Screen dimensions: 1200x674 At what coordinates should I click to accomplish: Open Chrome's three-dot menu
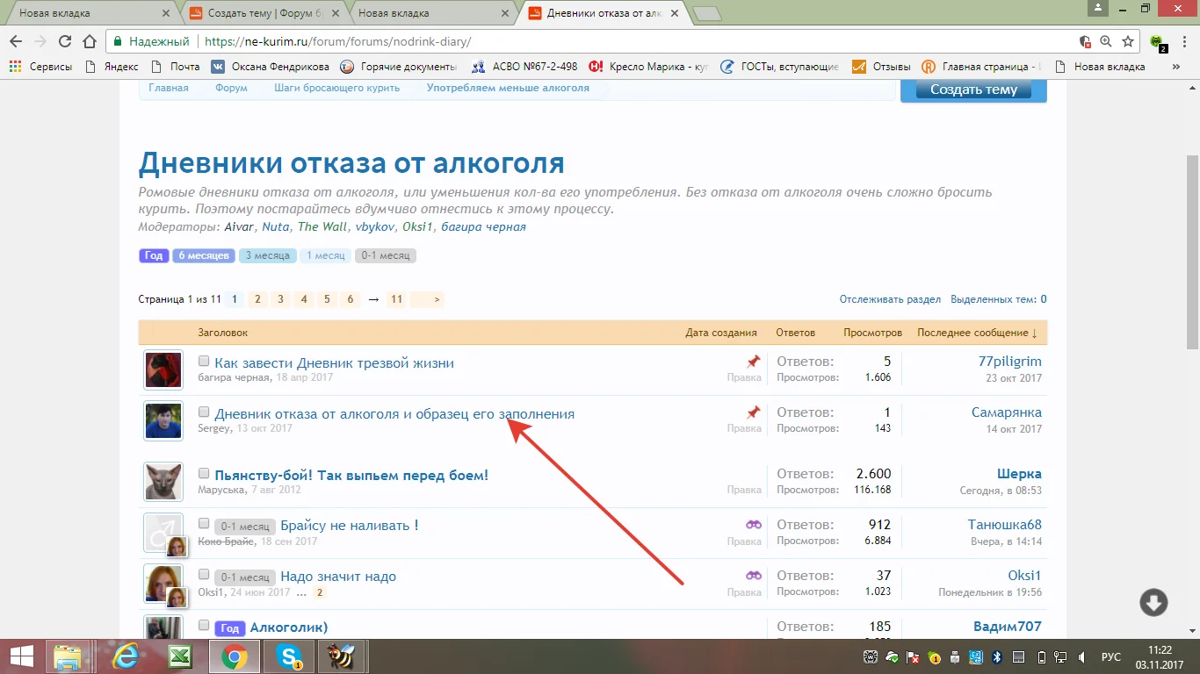point(1183,41)
